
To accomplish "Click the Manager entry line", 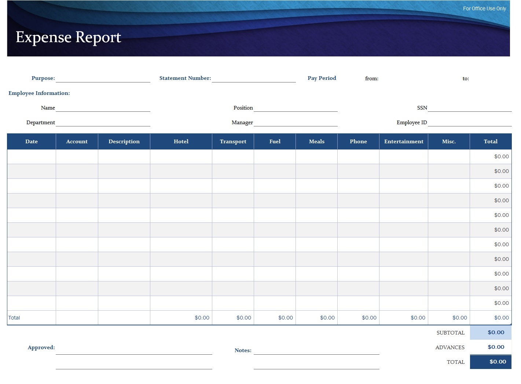I will 295,124.
